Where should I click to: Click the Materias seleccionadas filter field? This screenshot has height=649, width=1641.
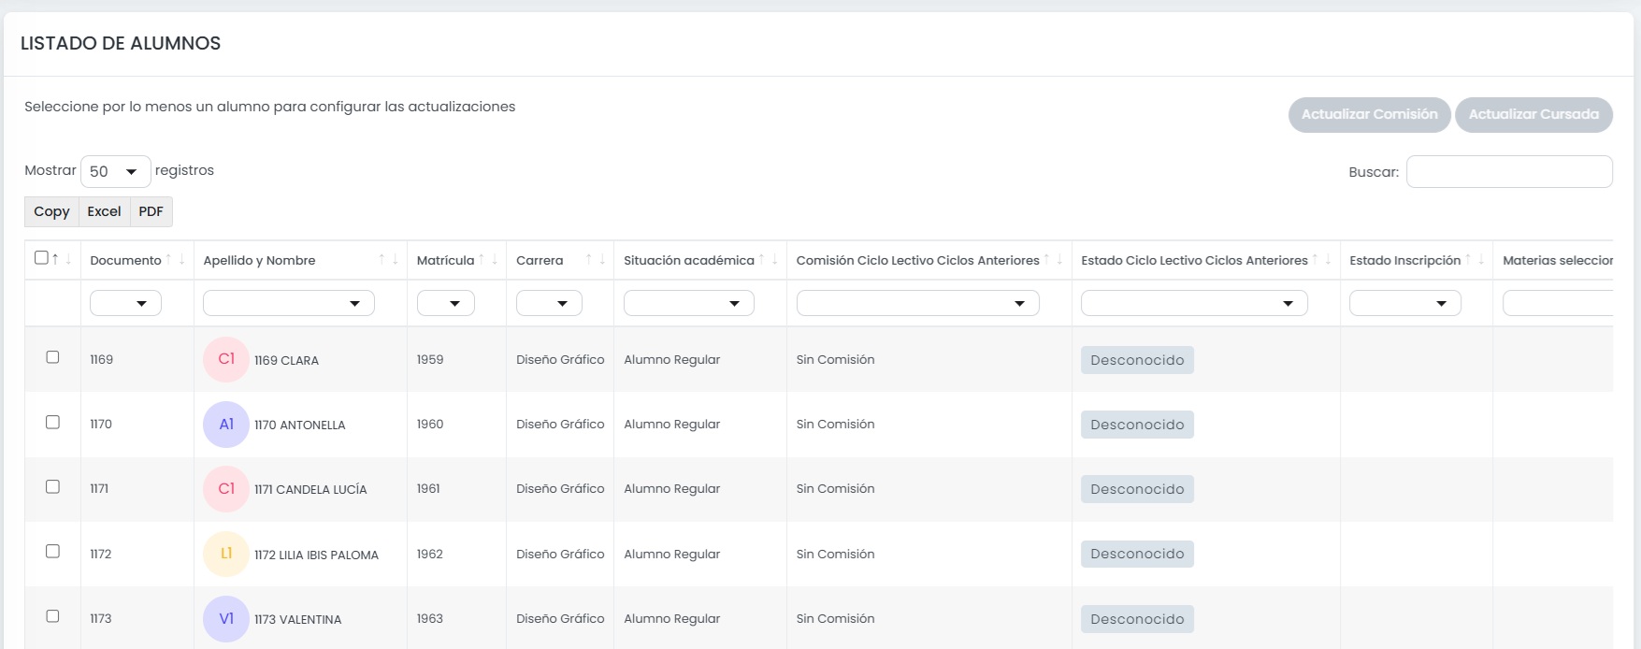tap(1558, 303)
